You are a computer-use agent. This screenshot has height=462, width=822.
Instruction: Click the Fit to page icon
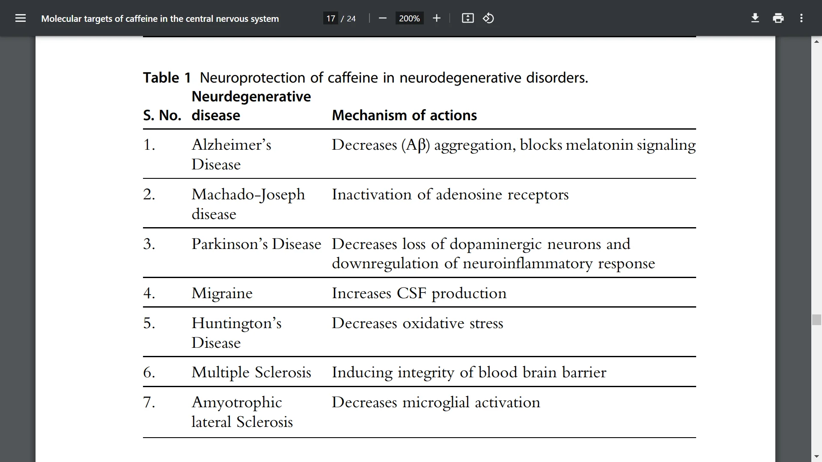point(468,18)
